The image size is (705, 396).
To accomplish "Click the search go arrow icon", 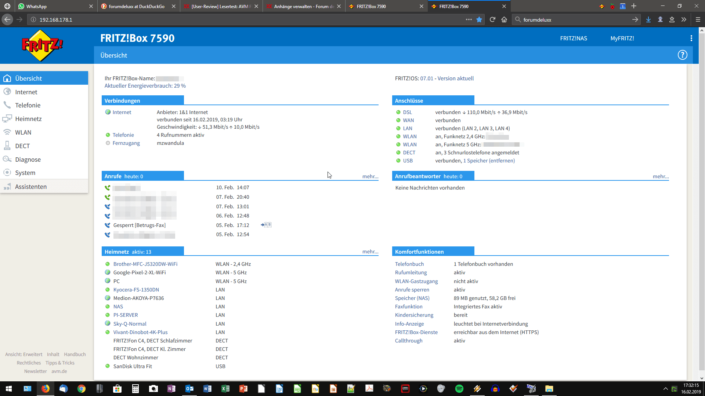I will coord(635,19).
